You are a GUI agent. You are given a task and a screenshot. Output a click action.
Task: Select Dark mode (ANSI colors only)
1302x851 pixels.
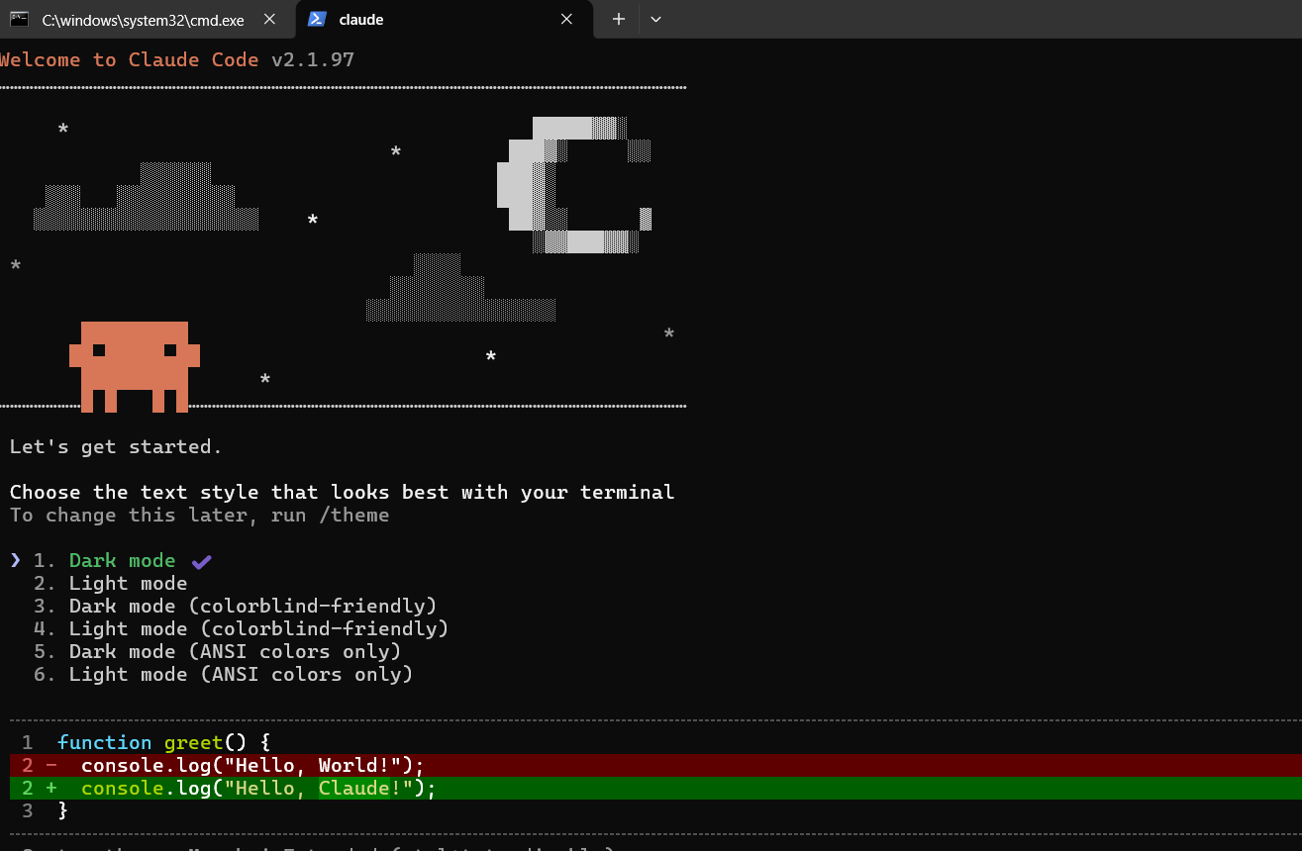coord(217,652)
